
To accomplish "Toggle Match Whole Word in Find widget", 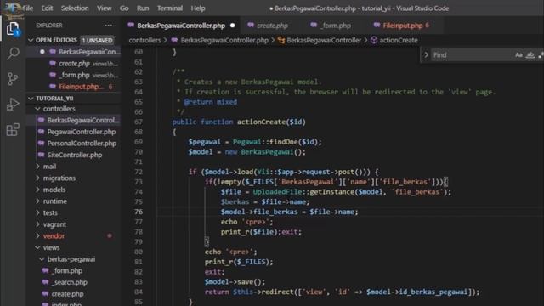I will click(x=530, y=54).
